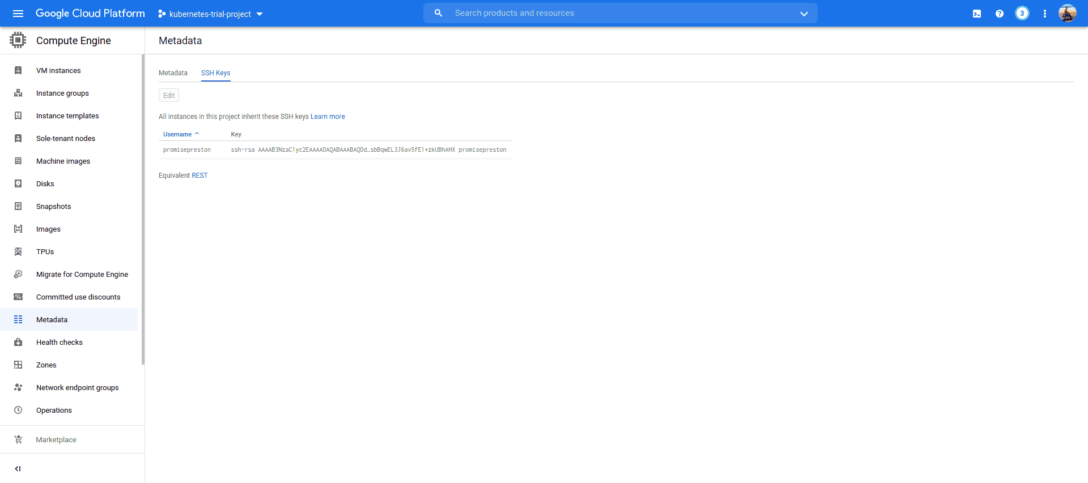Open Disks from the sidebar
This screenshot has width=1088, height=483.
coord(45,183)
